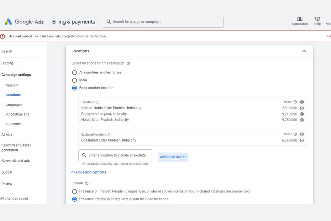
Task: Select the India radio option
Action: coord(74,80)
